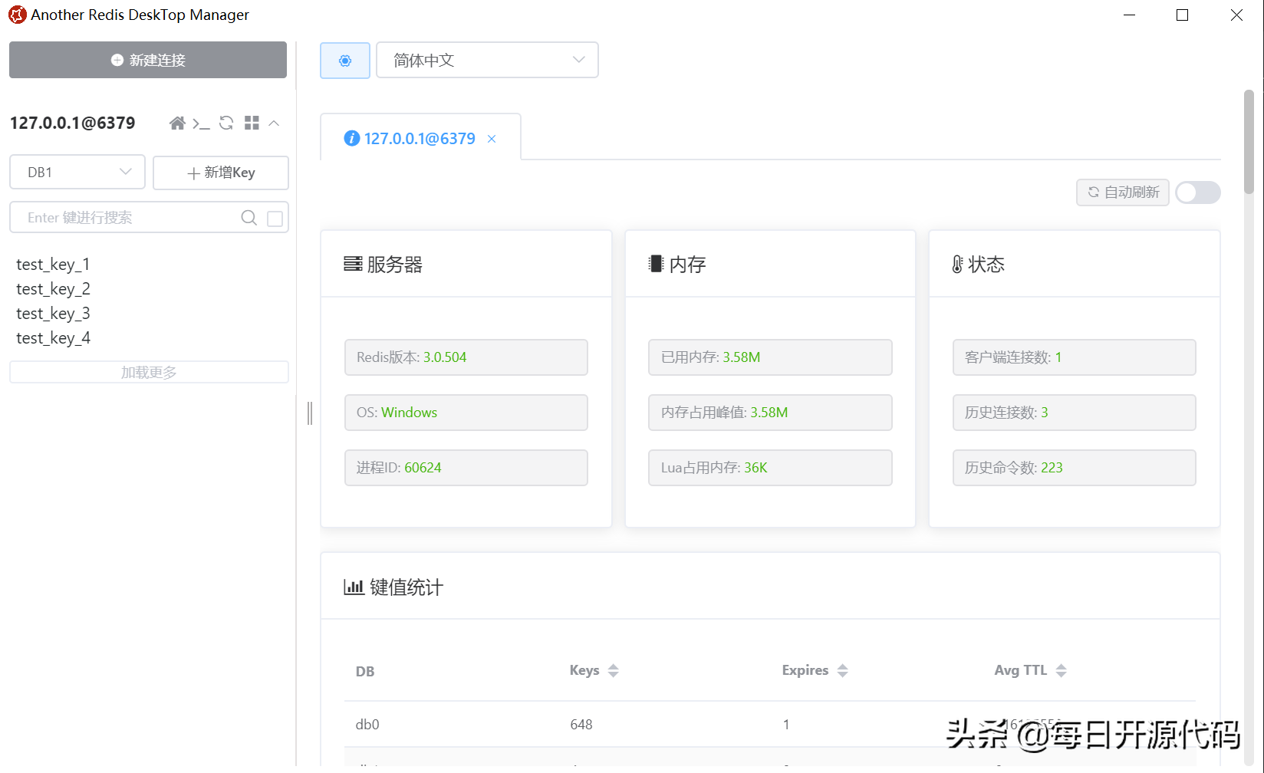1264x773 pixels.
Task: Click the settings gear button
Action: pos(345,61)
